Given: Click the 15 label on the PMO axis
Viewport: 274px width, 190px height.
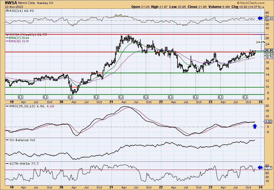Looking at the screenshot, I should [x=267, y=111].
